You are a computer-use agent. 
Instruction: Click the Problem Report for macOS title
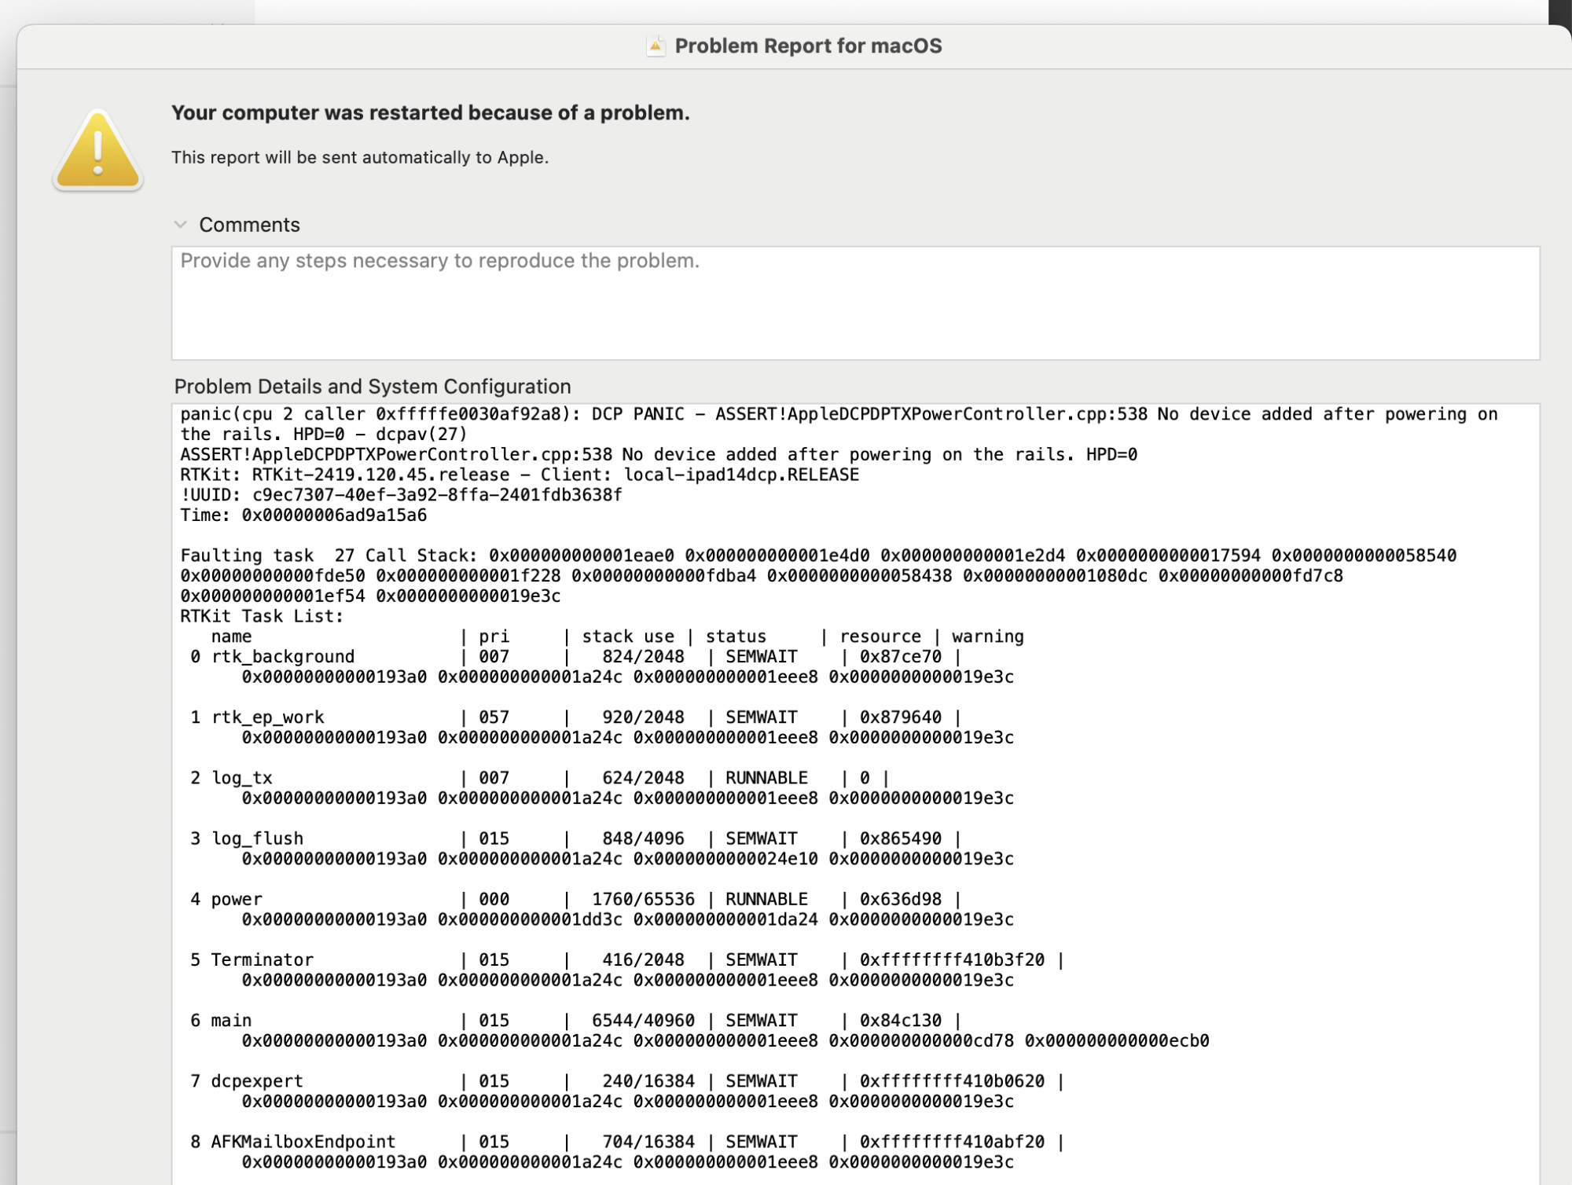[807, 46]
